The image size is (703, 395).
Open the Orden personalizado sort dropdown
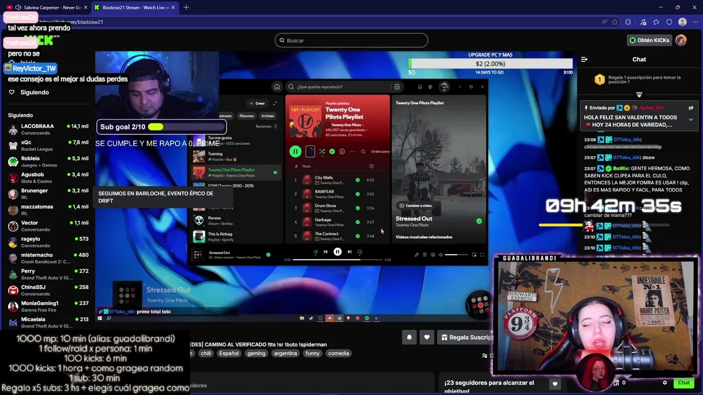pyautogui.click(x=380, y=151)
